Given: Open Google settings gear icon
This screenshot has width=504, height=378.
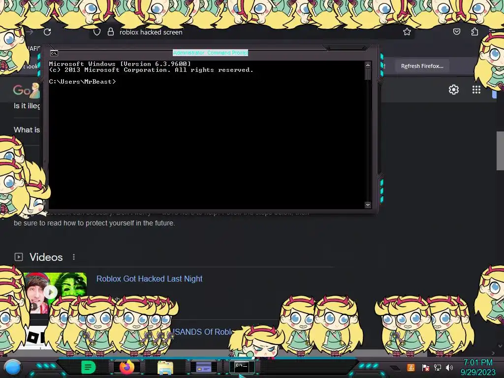Looking at the screenshot, I should point(453,90).
